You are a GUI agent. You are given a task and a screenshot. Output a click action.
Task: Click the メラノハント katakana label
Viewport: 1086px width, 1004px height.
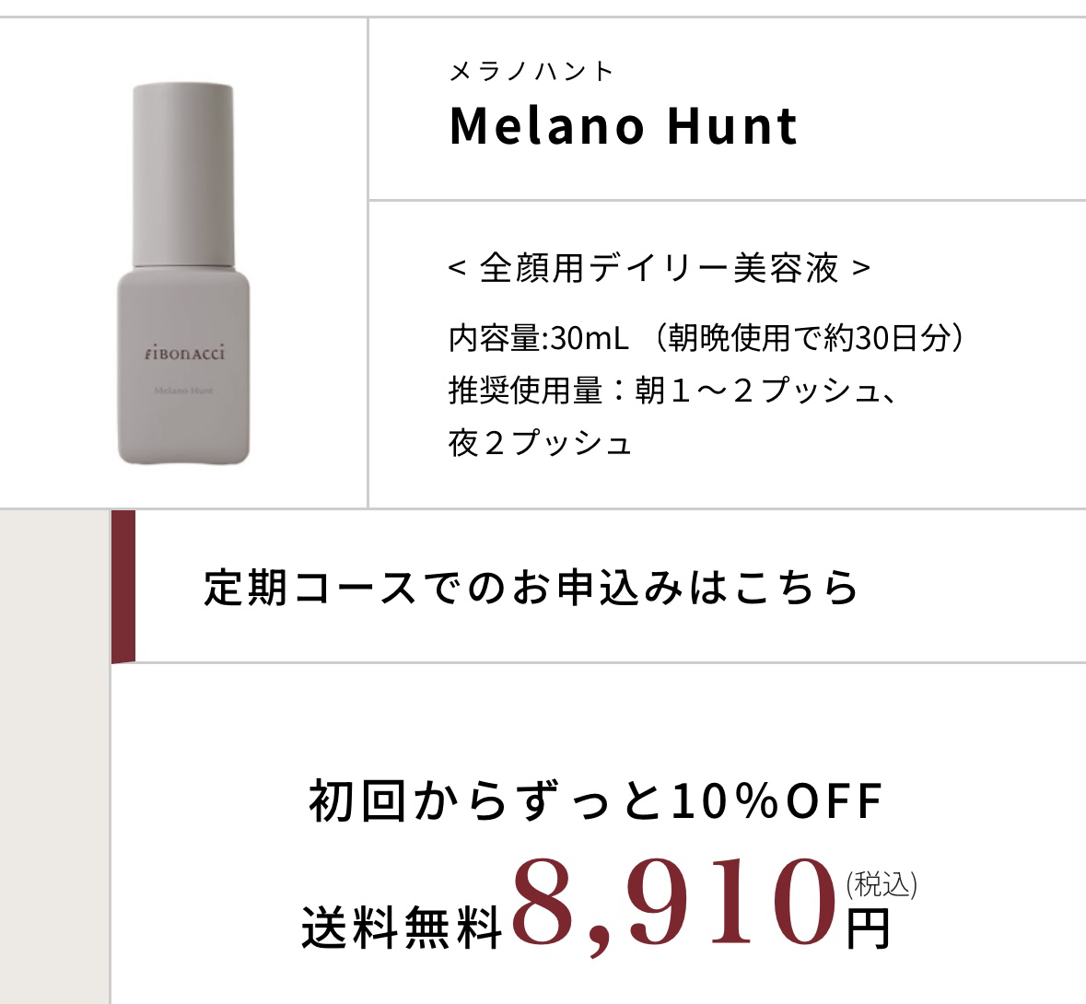pos(531,71)
